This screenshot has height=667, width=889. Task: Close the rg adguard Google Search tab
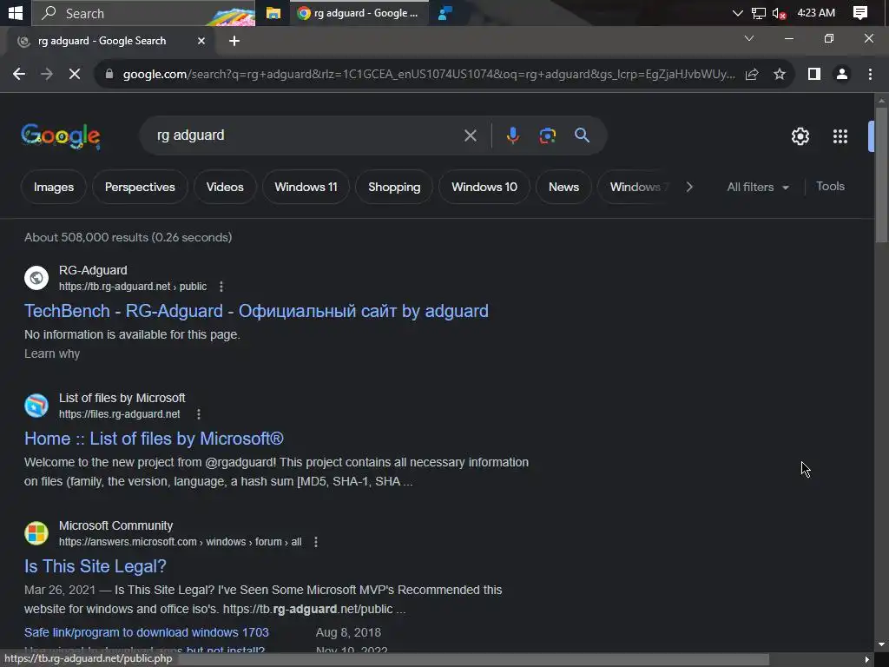201,41
